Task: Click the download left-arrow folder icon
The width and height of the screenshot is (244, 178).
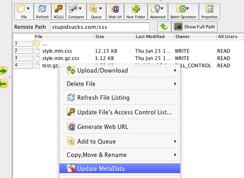Action: coord(4,84)
